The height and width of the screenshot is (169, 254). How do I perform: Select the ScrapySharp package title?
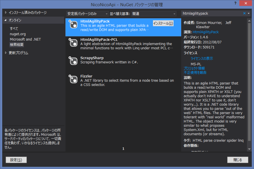92,58
